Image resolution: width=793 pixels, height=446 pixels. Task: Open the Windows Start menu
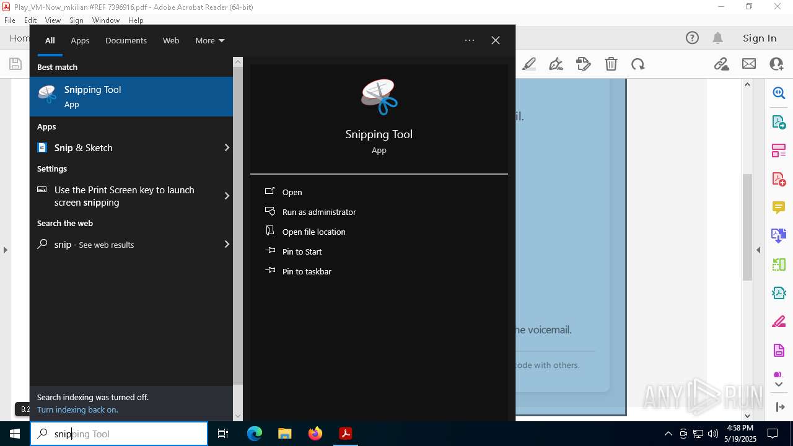click(15, 434)
